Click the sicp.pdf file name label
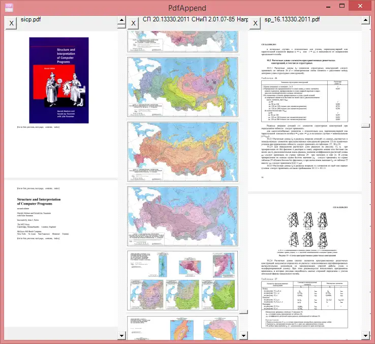Image resolution: width=375 pixels, height=344 pixels. point(30,19)
